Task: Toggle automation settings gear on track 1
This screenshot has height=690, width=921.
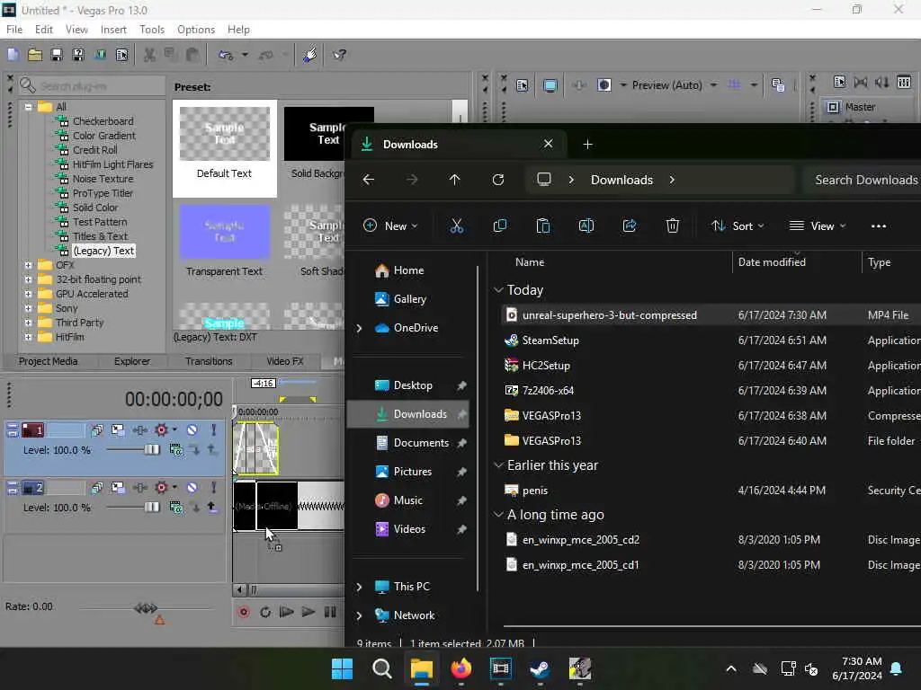Action: coord(162,430)
